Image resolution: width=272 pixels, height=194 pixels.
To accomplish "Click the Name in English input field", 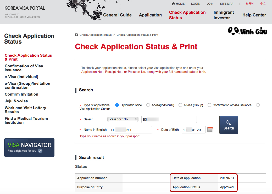I will [x=131, y=130].
